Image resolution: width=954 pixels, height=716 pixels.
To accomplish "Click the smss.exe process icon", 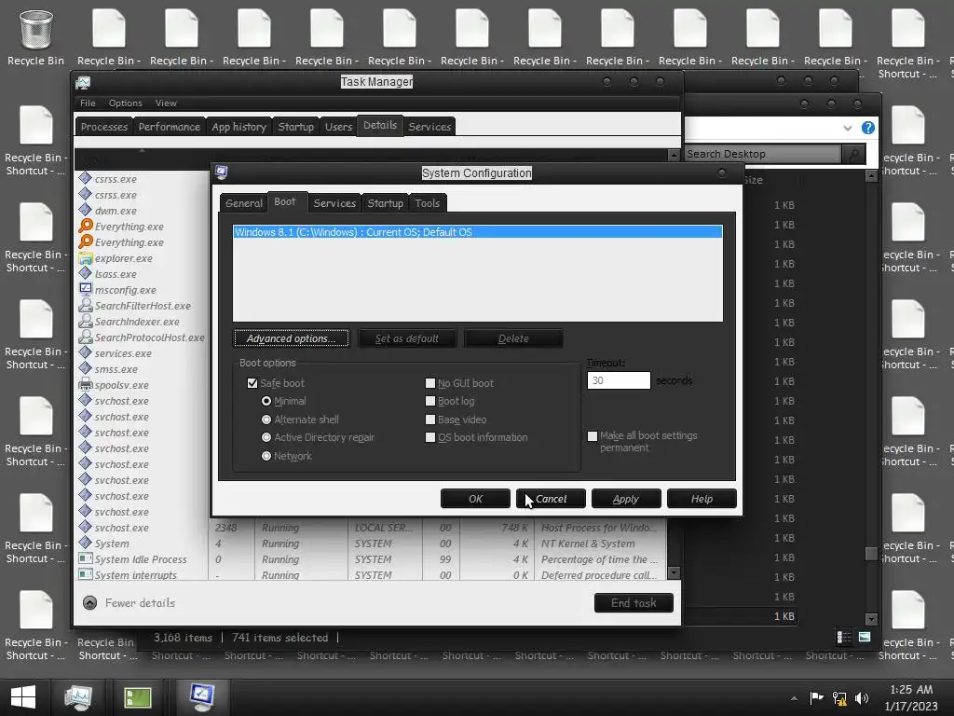I will pos(85,369).
